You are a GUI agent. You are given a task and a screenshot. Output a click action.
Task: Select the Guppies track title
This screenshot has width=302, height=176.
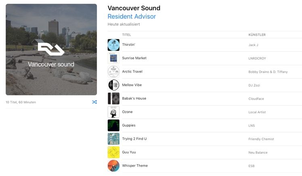(x=129, y=125)
